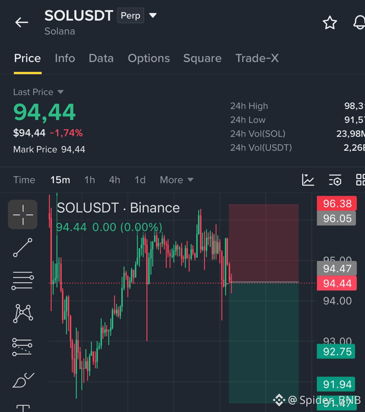
Task: Switch to the Options tab
Action: [149, 58]
